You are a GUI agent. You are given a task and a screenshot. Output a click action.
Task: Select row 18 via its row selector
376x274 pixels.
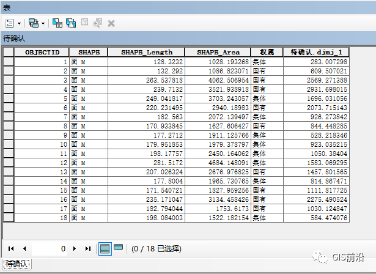click(9, 218)
